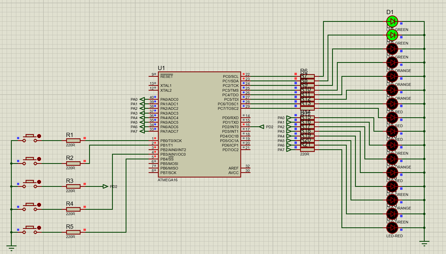This screenshot has width=446, height=254.
Task: Click the ATMEGA16 label under the chip
Action: pyautogui.click(x=168, y=180)
